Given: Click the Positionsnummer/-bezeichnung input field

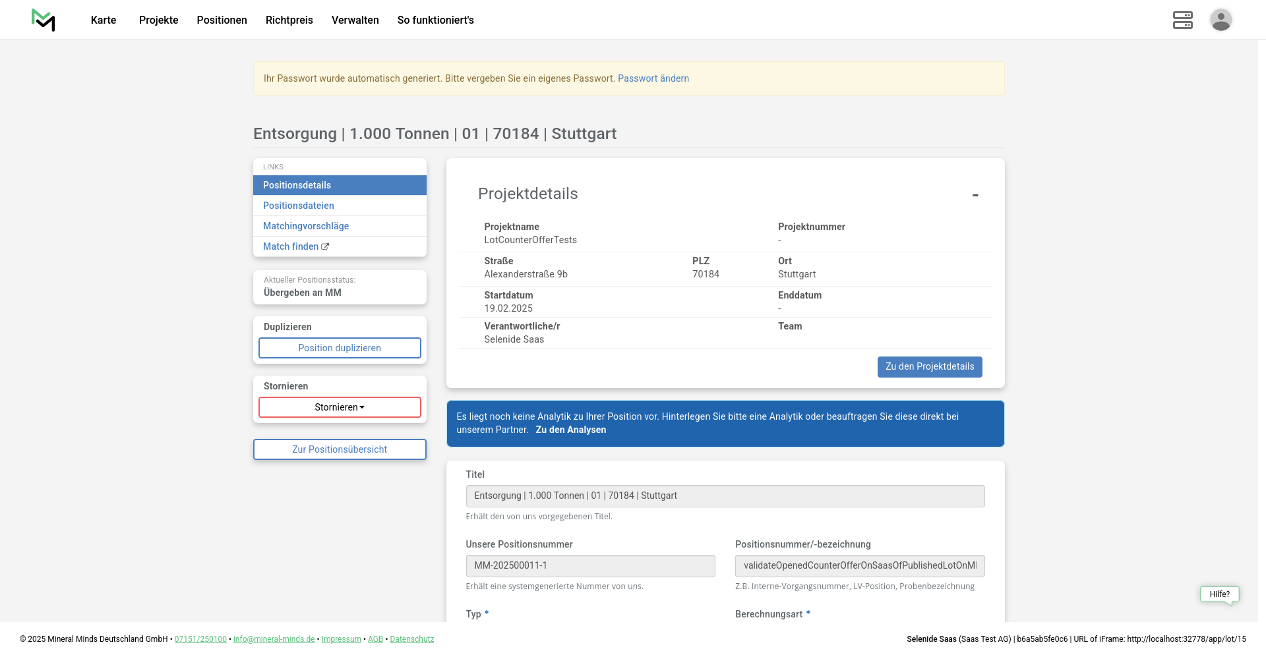Looking at the screenshot, I should pos(859,566).
